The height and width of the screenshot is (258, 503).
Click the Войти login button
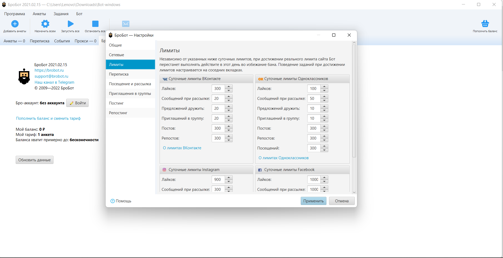(x=78, y=103)
